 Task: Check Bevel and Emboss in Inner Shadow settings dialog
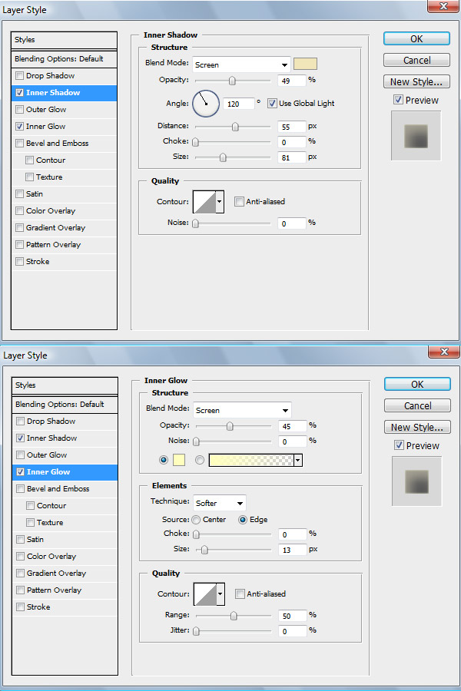click(19, 144)
